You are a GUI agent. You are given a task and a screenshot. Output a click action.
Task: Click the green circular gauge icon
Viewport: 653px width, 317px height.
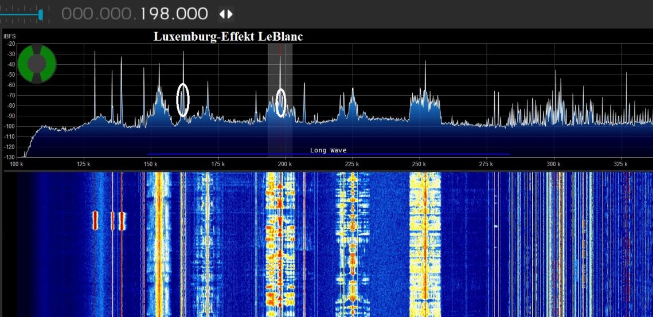37,64
